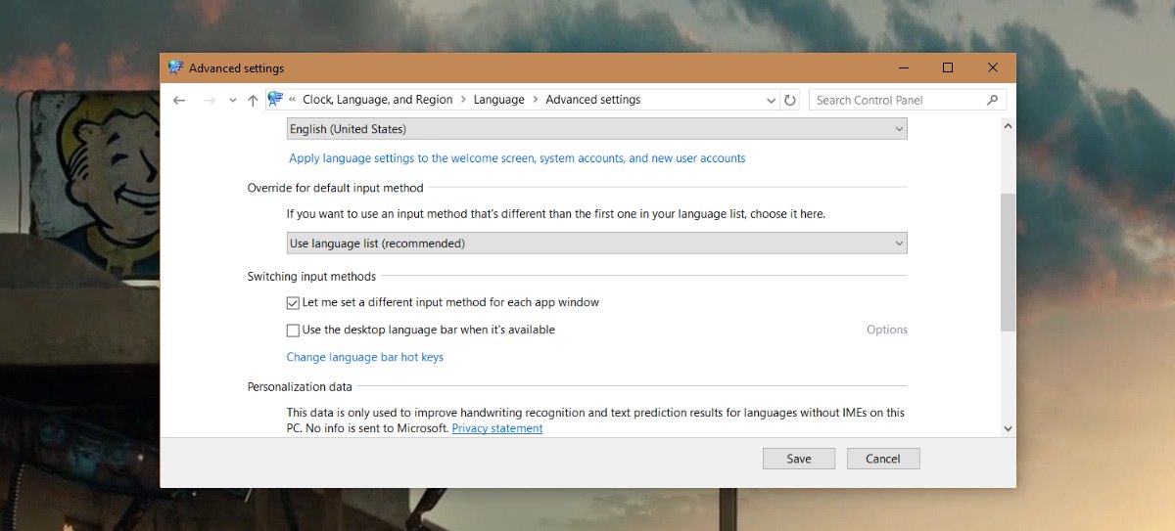The image size is (1175, 531).
Task: Click the Forward navigation arrow
Action: (209, 100)
